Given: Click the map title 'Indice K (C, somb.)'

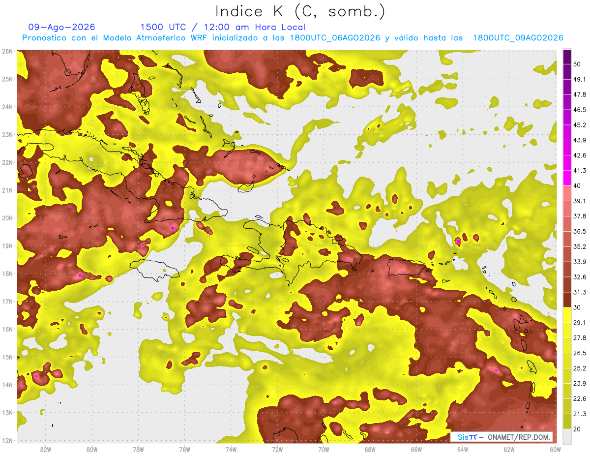Looking at the screenshot, I should (300, 11).
